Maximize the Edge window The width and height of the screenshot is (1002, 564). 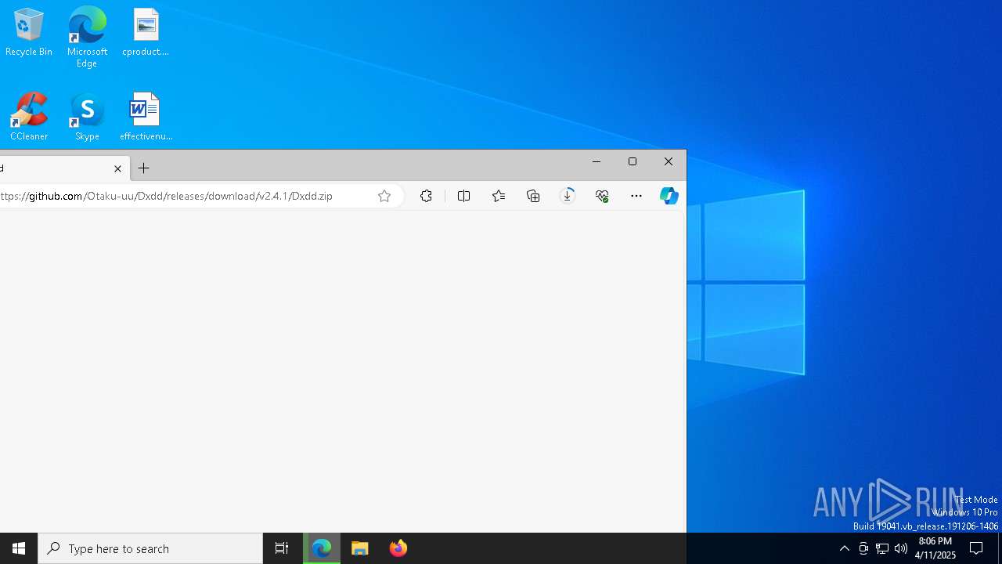[x=633, y=161]
